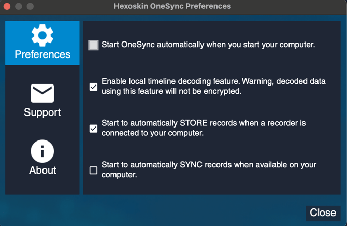Open the Support tab label
The height and width of the screenshot is (226, 347).
(42, 112)
